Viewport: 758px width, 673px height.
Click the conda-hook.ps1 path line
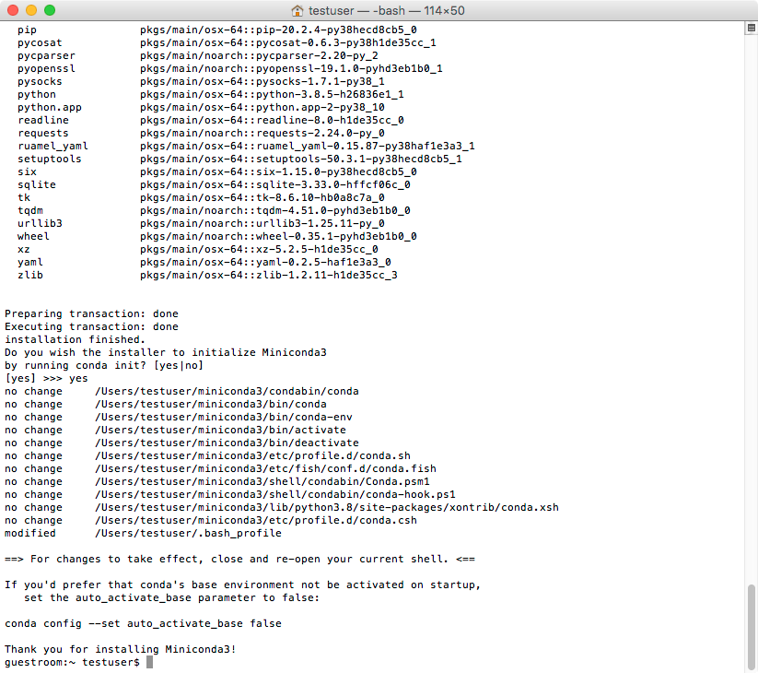click(275, 494)
